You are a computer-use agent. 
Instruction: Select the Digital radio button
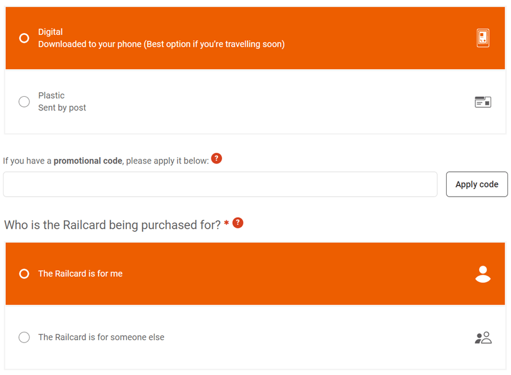(24, 38)
